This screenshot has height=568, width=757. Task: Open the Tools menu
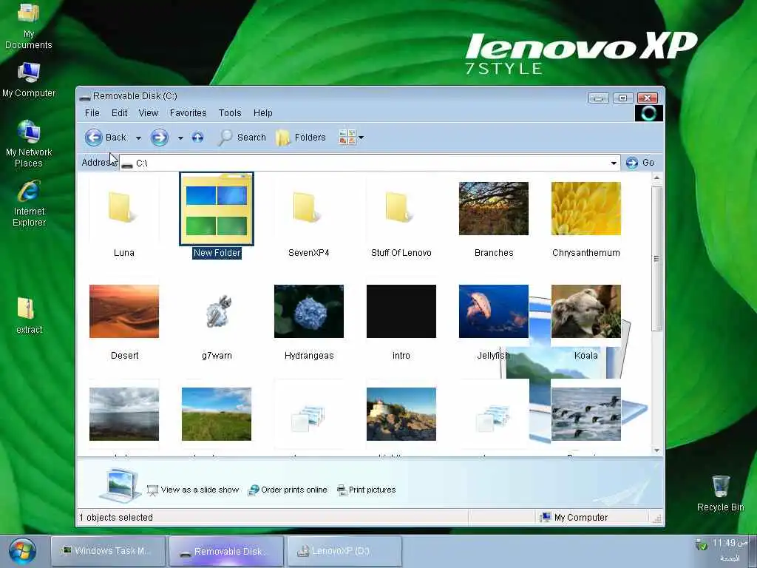[230, 113]
